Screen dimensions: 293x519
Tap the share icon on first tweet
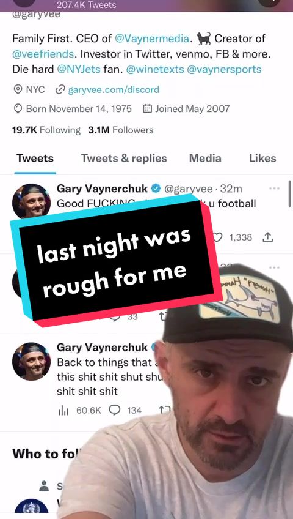267,237
